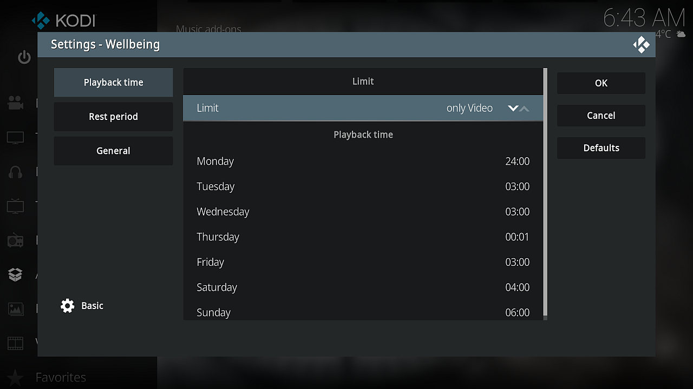The image size is (693, 389).
Task: Open Movies via the camera sidebar icon
Action: point(15,103)
